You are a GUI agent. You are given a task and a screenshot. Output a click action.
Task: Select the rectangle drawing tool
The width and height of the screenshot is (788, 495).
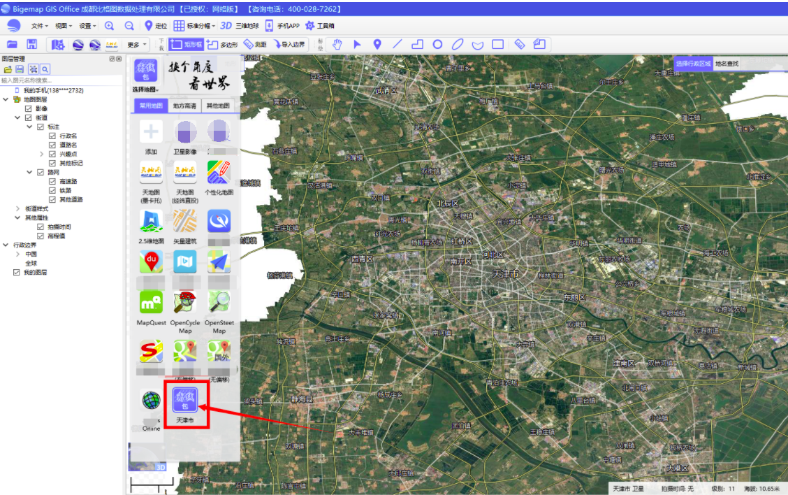coord(497,44)
